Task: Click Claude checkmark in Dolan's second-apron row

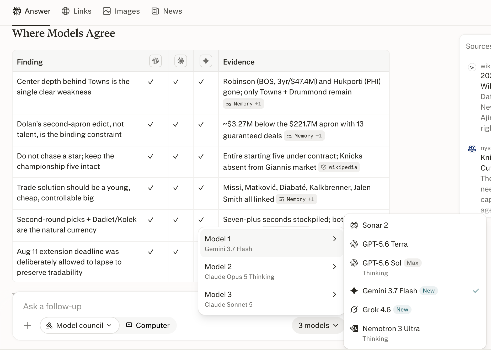Action: pos(176,124)
